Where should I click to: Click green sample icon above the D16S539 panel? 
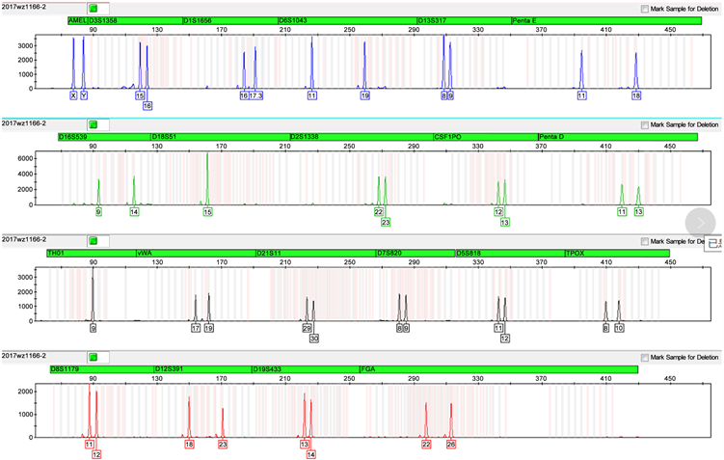pyautogui.click(x=94, y=124)
